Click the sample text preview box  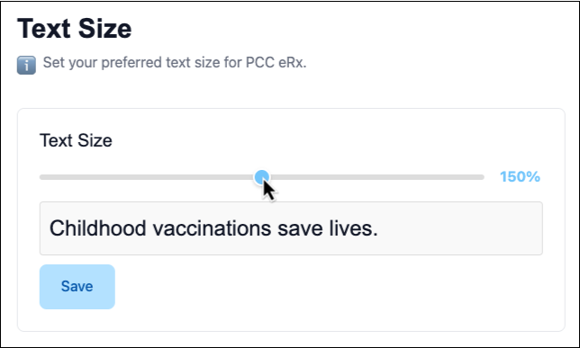(x=291, y=228)
